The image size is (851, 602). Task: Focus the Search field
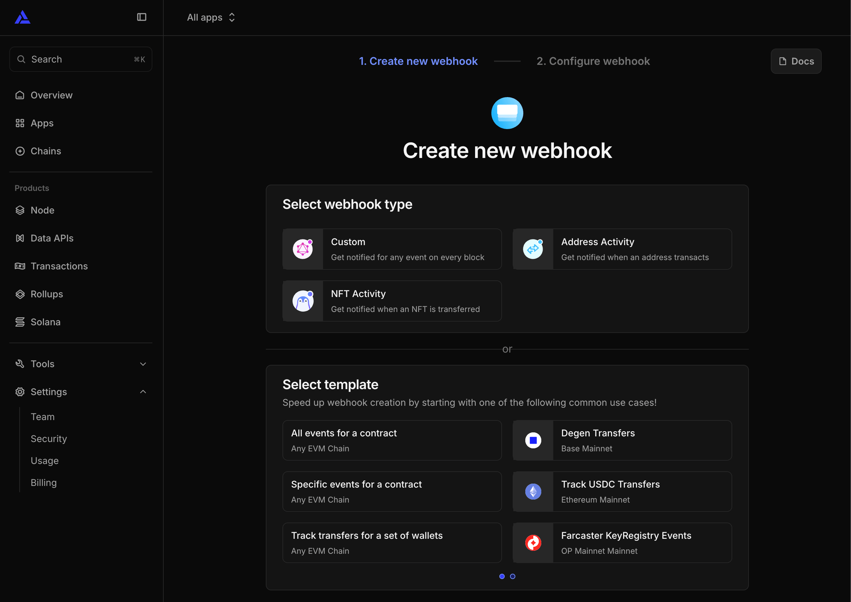(81, 59)
